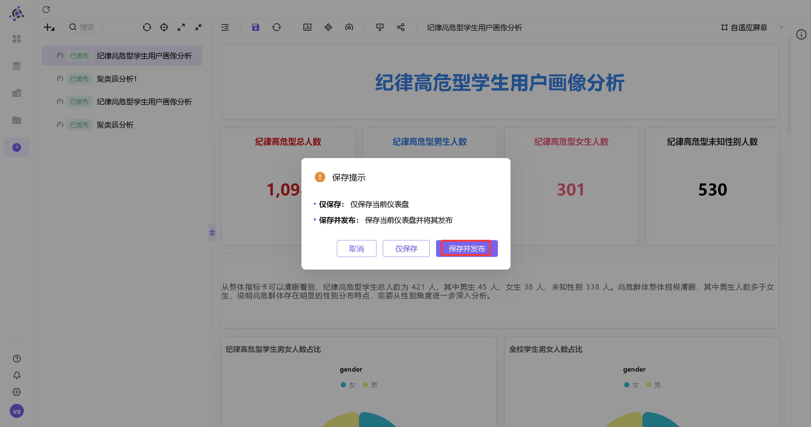This screenshot has width=811, height=427.
Task: Click the page reload icon above the toolbar
Action: pos(46,10)
